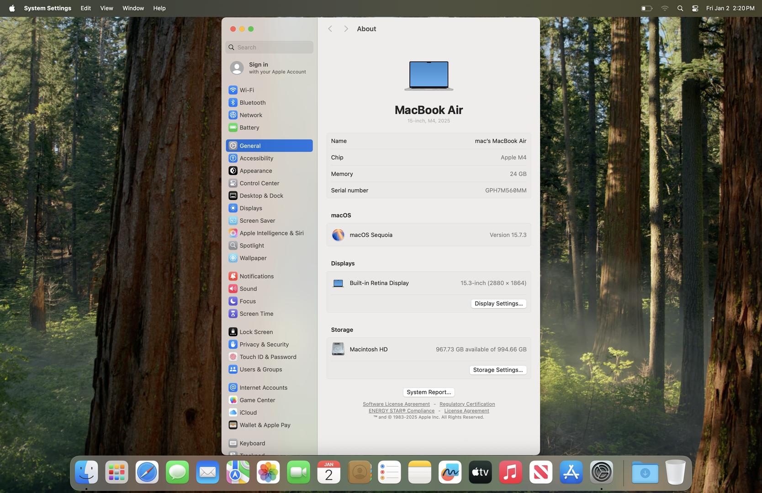Open the Window menu
This screenshot has height=493, width=762.
pyautogui.click(x=133, y=8)
